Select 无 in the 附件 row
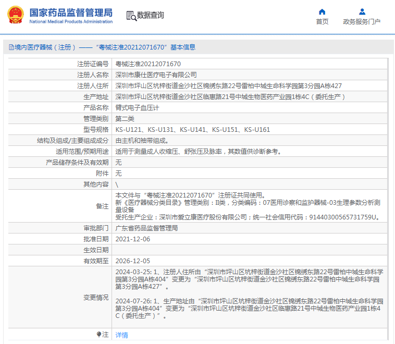This screenshot has width=395, height=344. click(118, 174)
